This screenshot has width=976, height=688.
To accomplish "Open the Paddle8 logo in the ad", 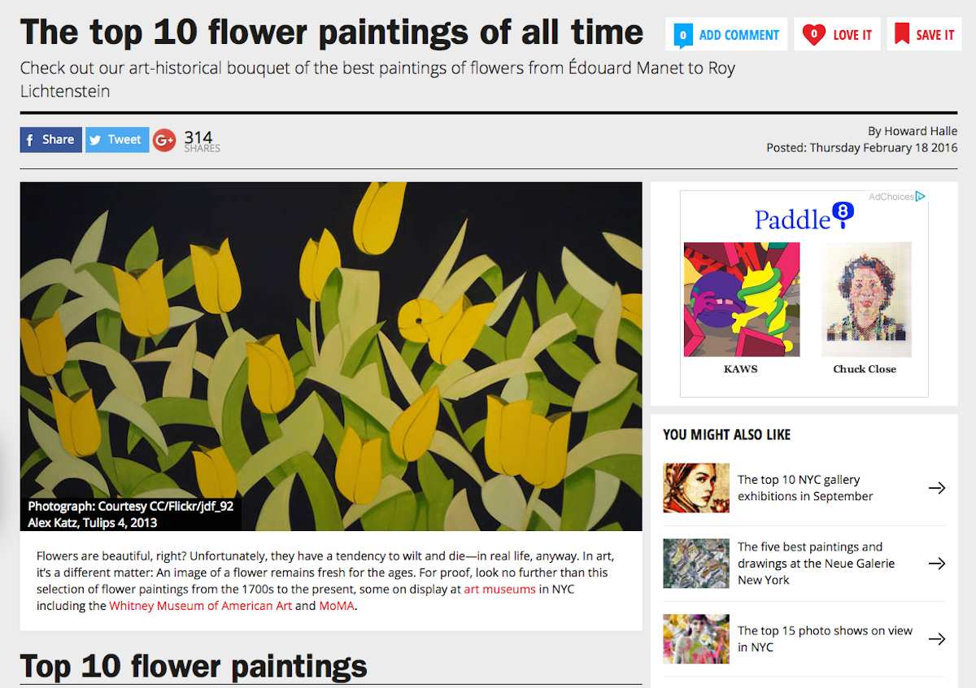I will click(804, 217).
